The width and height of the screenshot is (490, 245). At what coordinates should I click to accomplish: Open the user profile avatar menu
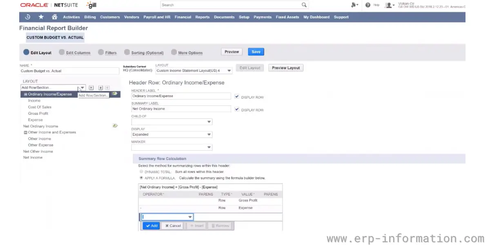coord(390,5)
